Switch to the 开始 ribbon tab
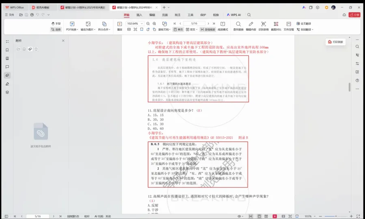 coord(126,15)
